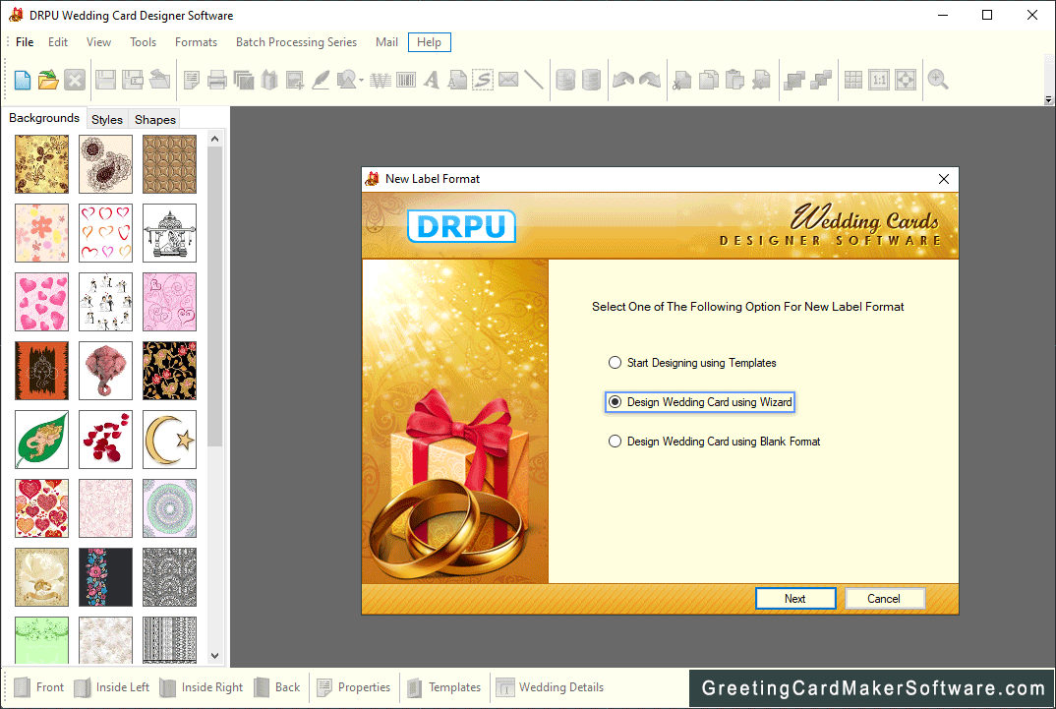Select the crescent moon and star background
This screenshot has height=709, width=1056.
coord(170,440)
